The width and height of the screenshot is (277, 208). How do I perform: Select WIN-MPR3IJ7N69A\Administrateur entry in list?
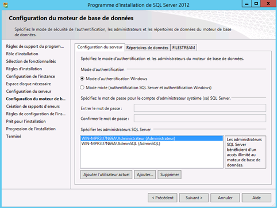pos(152,138)
